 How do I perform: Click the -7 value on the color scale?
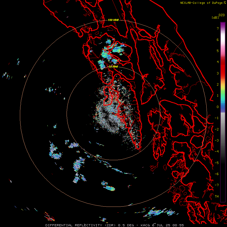tap(217, 185)
